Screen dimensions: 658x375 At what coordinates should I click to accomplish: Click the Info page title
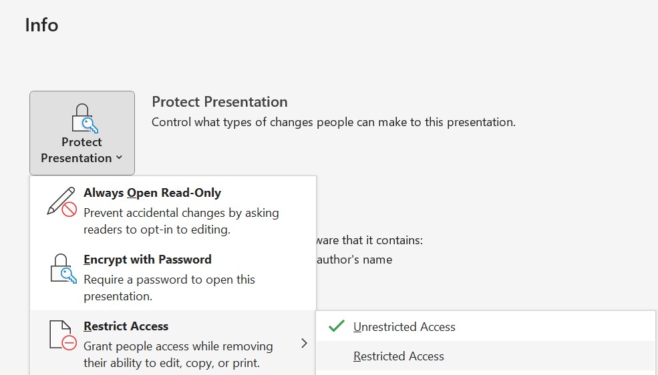(41, 25)
